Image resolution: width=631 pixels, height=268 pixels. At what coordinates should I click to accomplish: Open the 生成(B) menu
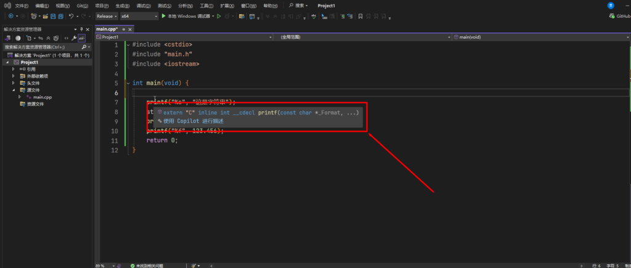[x=122, y=6]
